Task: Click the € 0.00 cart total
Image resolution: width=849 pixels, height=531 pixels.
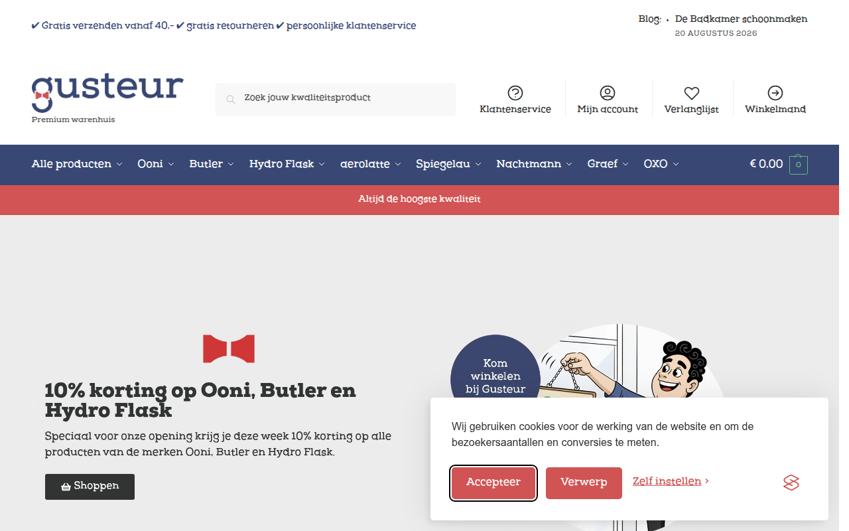Action: pyautogui.click(x=766, y=164)
